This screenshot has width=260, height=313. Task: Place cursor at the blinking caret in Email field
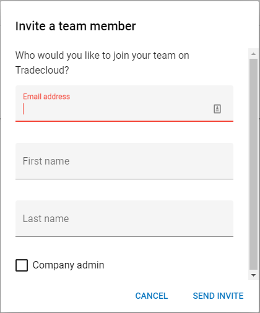pyautogui.click(x=24, y=109)
